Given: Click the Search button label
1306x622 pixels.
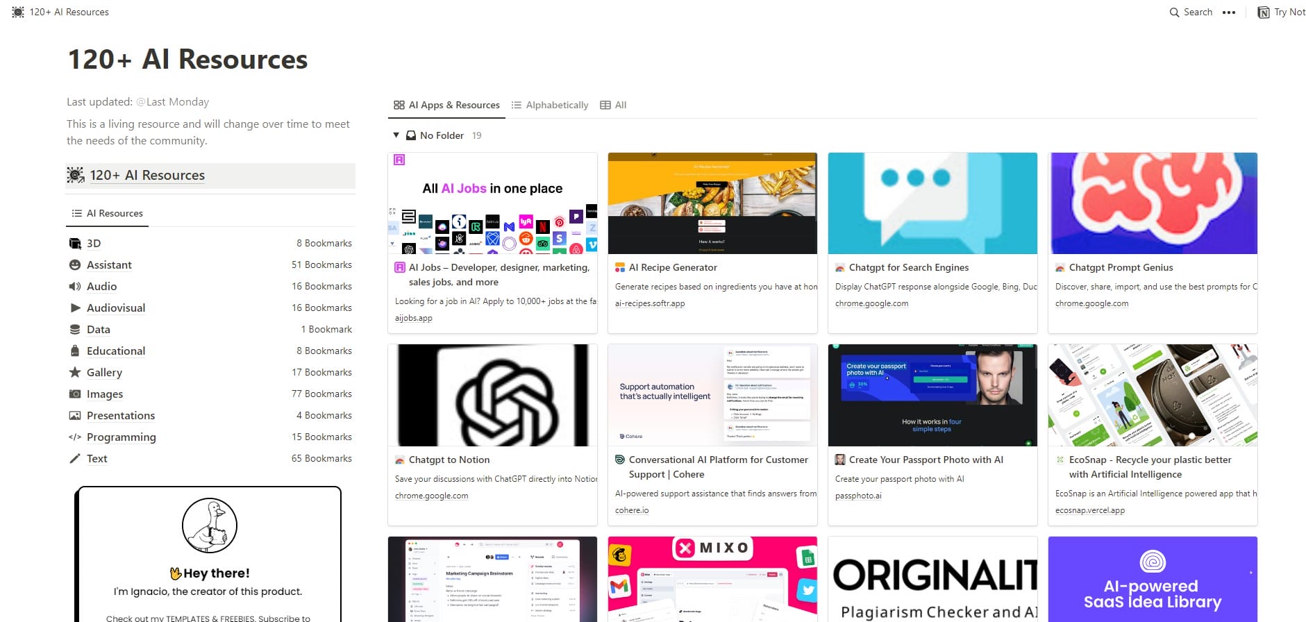Looking at the screenshot, I should coord(1198,12).
